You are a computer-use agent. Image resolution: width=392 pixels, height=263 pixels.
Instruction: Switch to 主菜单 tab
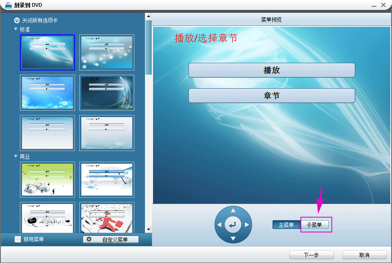coord(286,225)
